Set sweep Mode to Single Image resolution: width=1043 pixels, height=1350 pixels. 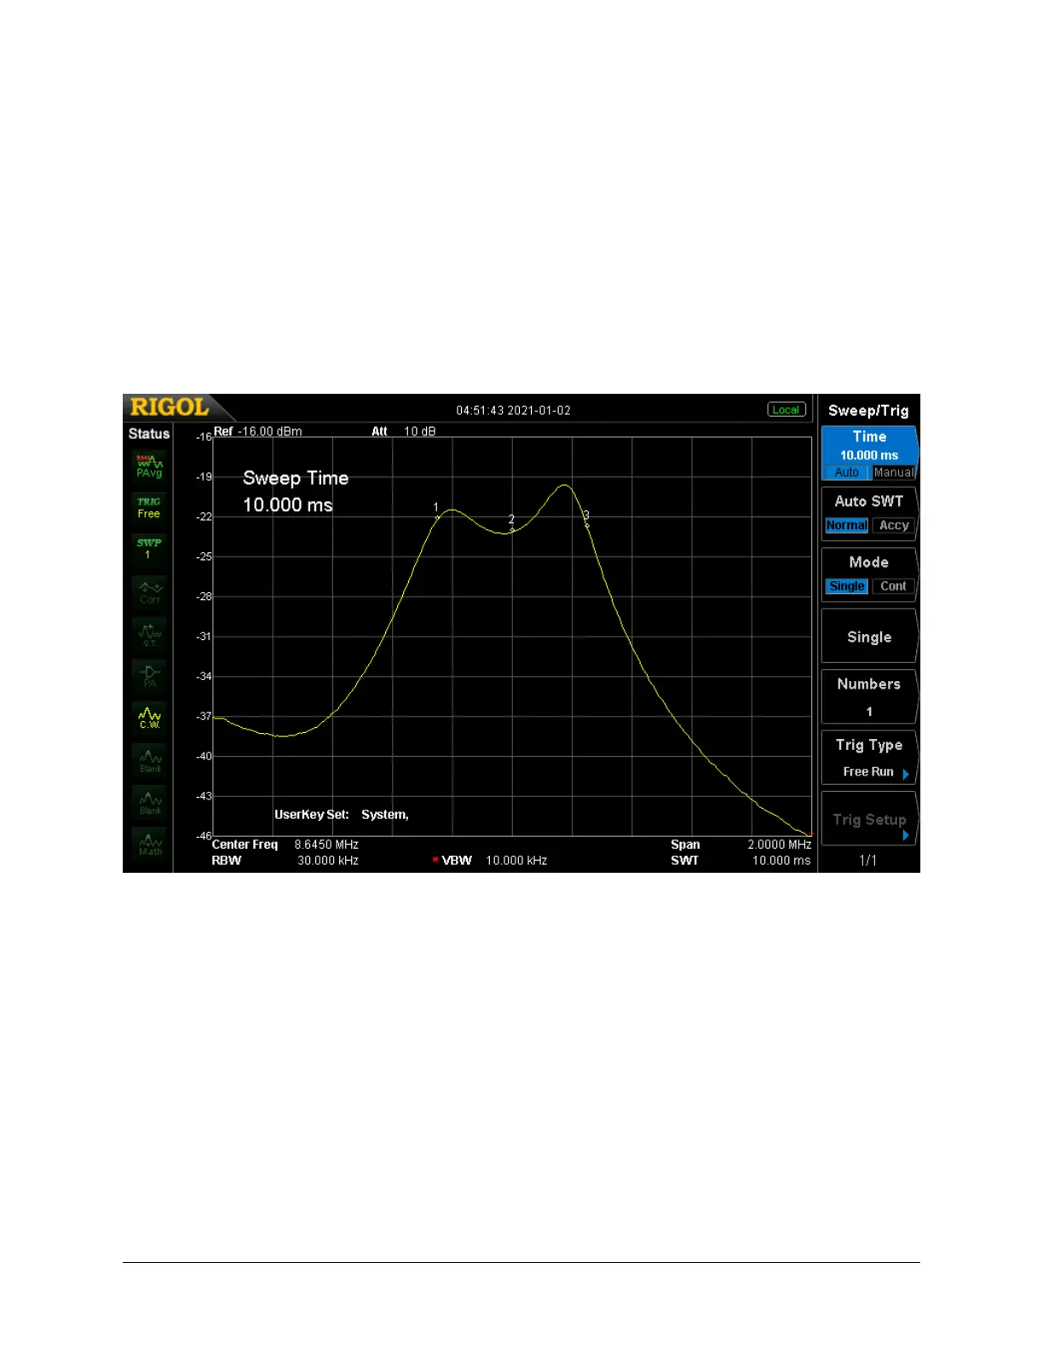pos(846,586)
